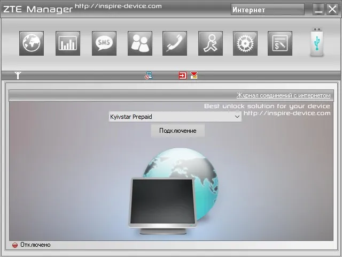
Task: Click the signal antenna status icon
Action: (x=18, y=75)
